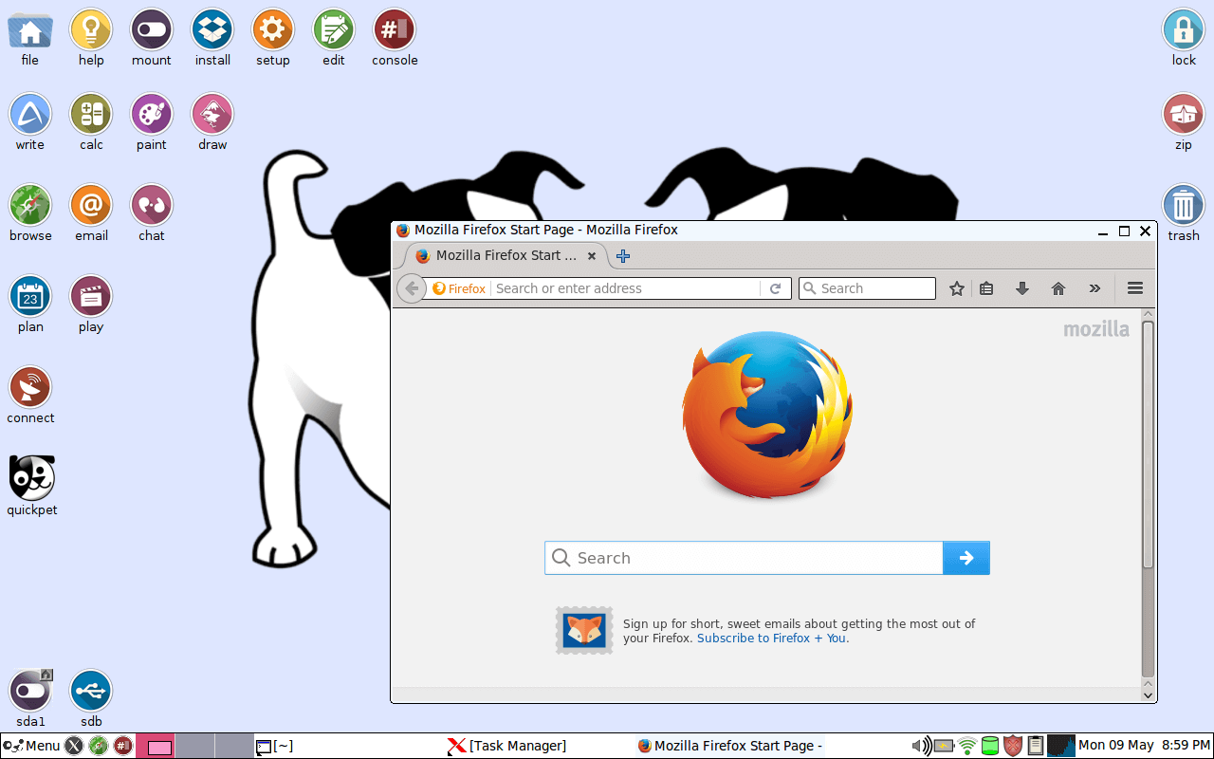Open the Puppy Menu in taskbar

(32, 746)
